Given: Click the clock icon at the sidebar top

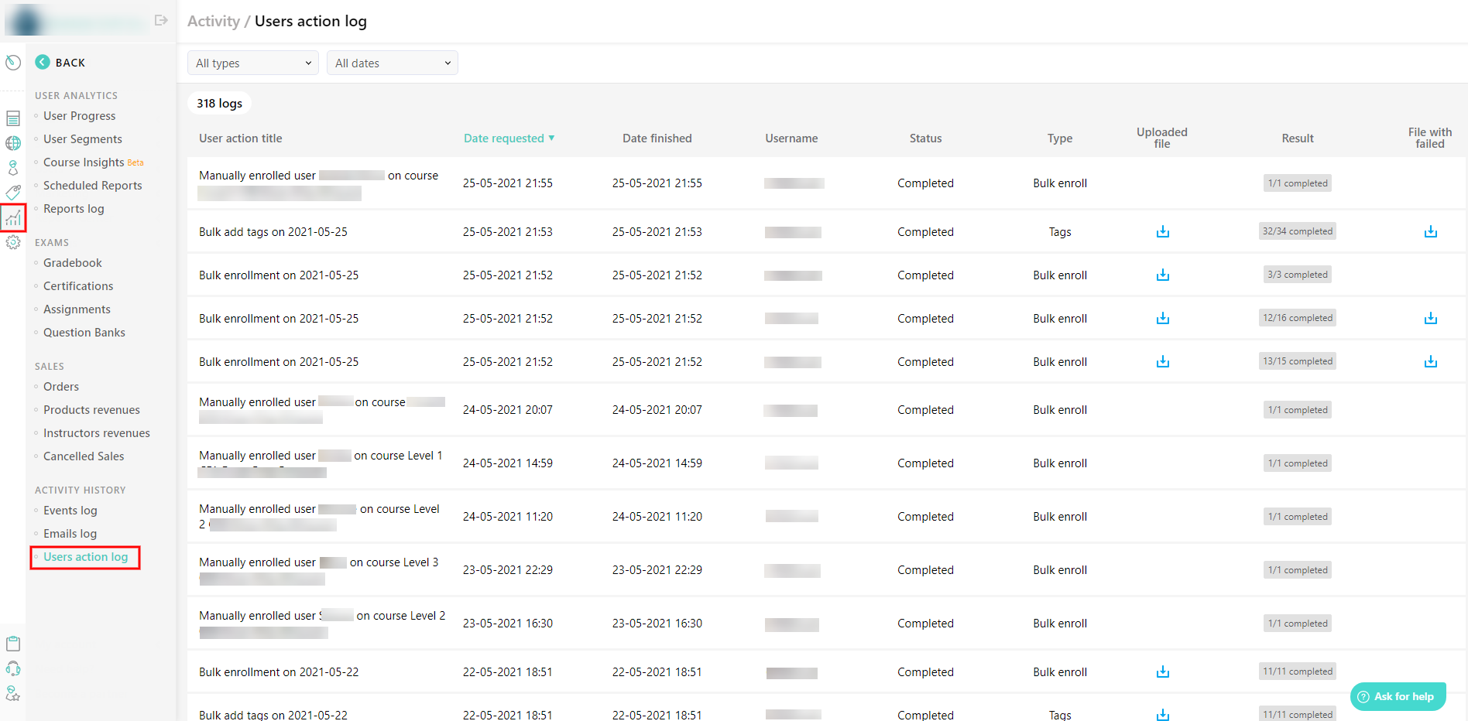Looking at the screenshot, I should pyautogui.click(x=12, y=62).
